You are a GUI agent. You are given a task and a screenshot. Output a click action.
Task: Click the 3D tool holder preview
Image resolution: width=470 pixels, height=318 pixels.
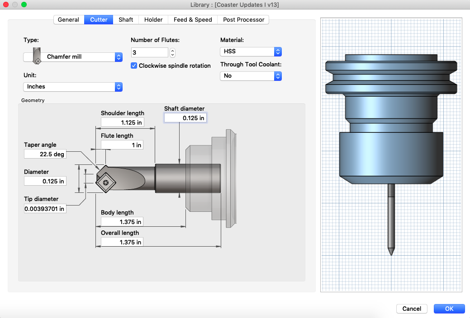[x=391, y=155]
